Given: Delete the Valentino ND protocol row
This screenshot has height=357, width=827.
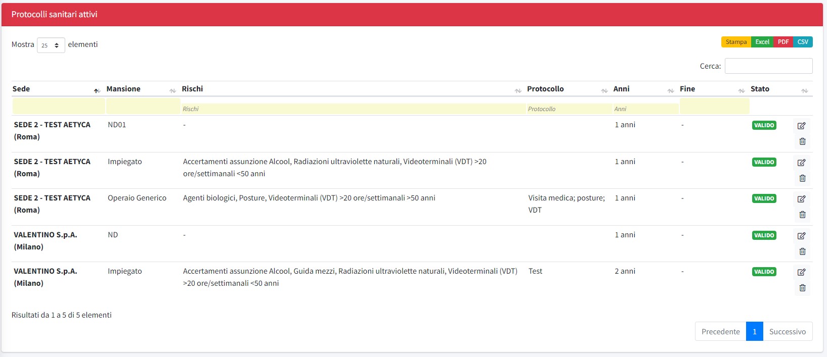Looking at the screenshot, I should coord(802,251).
